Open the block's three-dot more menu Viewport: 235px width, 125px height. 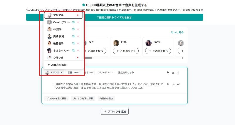pyautogui.click(x=178, y=72)
